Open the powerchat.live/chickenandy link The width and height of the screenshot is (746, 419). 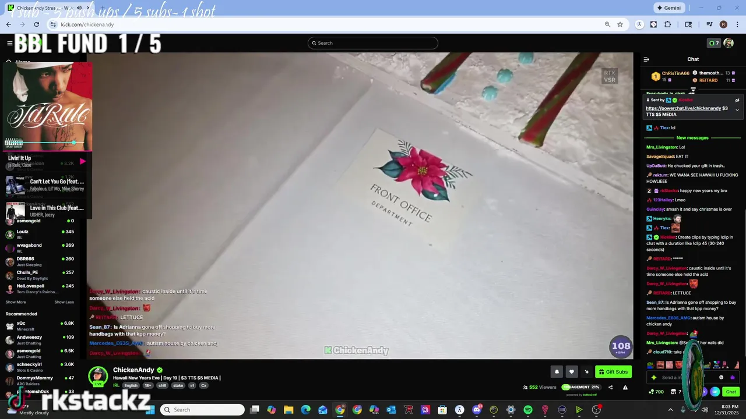coord(683,108)
